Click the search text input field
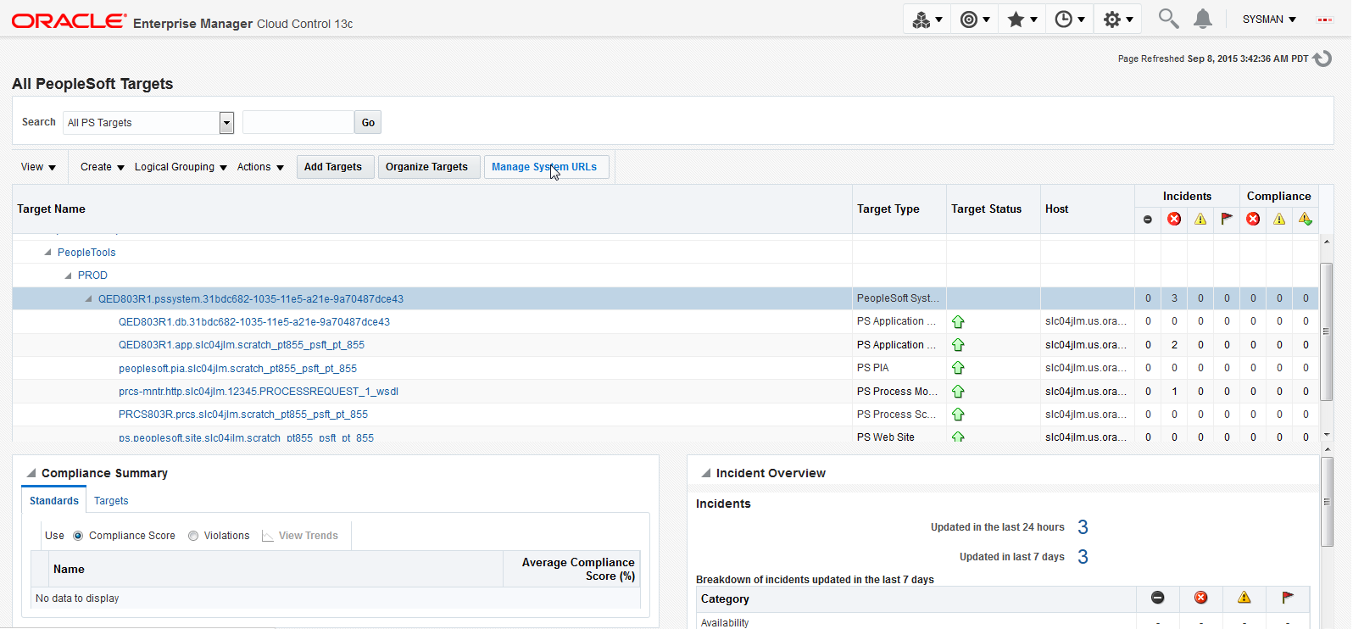 298,123
